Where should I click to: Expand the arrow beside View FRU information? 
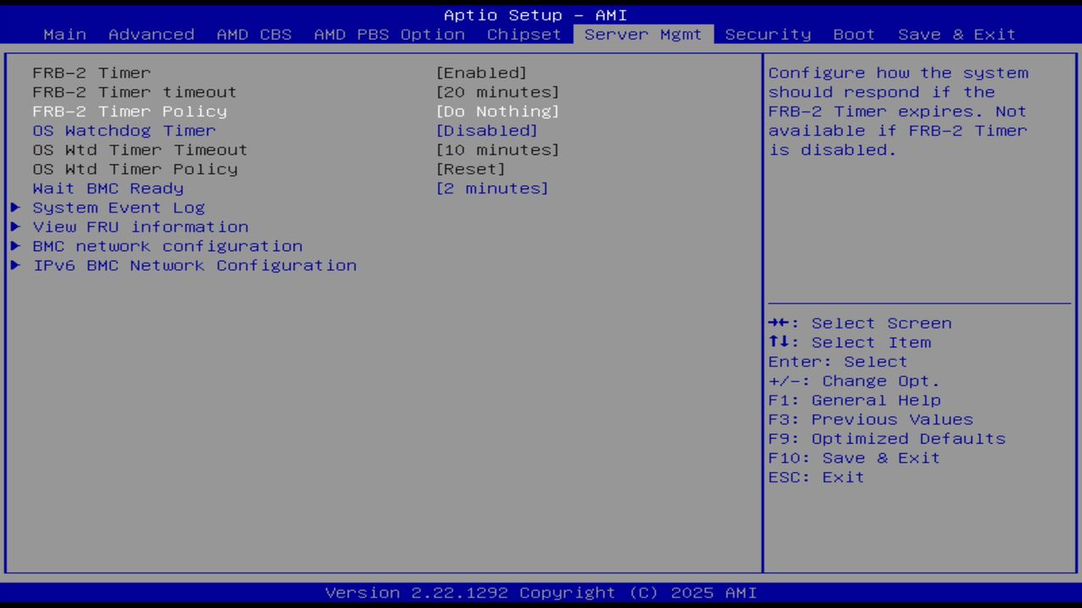15,227
